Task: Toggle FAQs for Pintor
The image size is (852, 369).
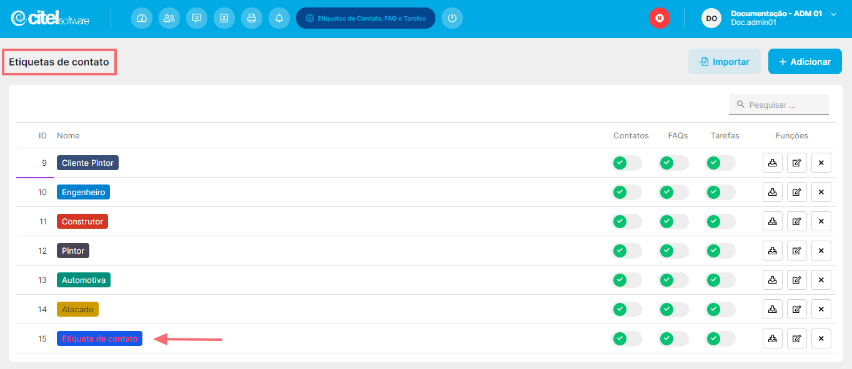Action: (673, 251)
